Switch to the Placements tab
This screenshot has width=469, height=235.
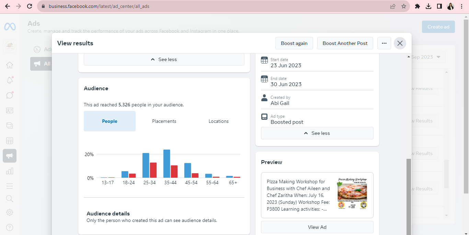164,121
